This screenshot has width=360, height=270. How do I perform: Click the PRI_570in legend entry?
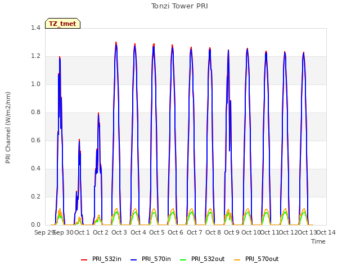pos(151,259)
